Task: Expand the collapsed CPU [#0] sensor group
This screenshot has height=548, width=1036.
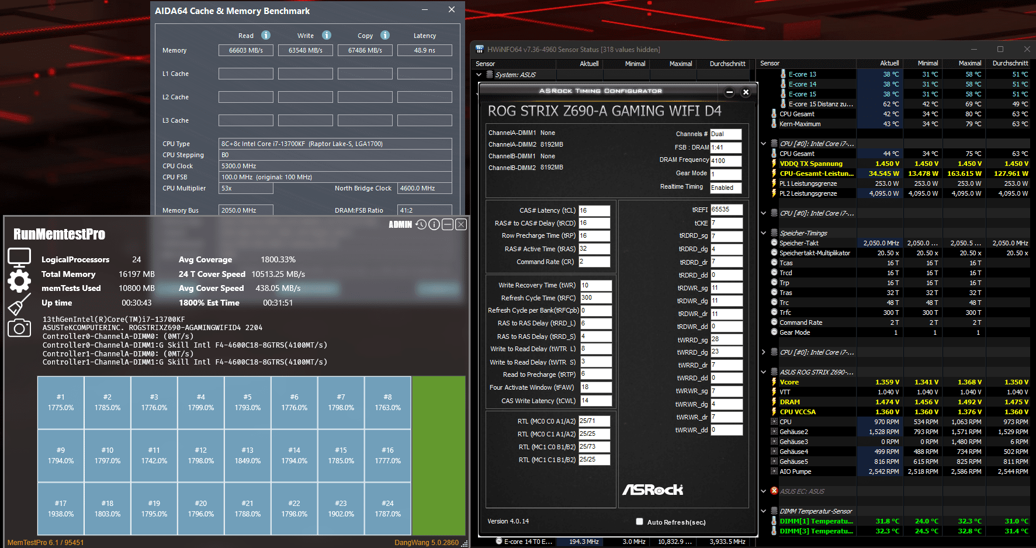Action: click(764, 352)
